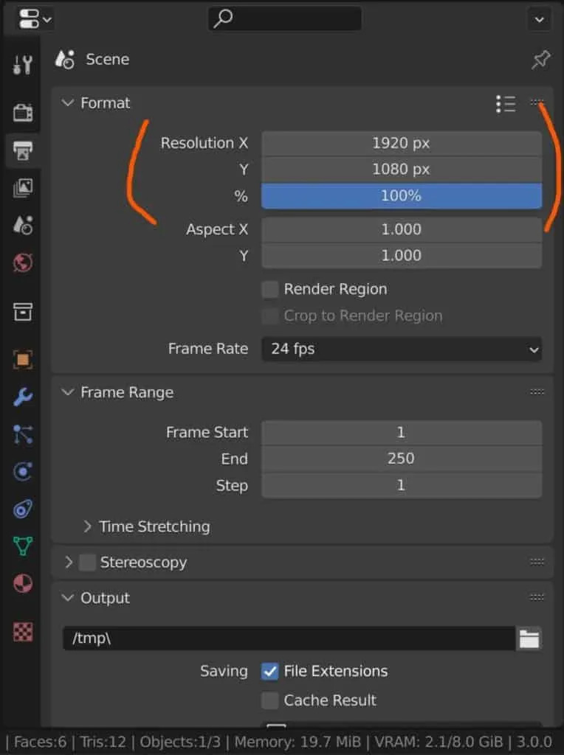The width and height of the screenshot is (564, 755).
Task: Click the folder icon beside /tmp\ path
Action: (x=529, y=639)
